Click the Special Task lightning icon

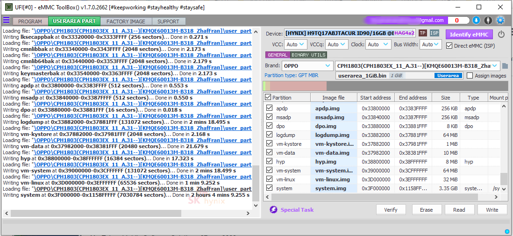click(273, 210)
